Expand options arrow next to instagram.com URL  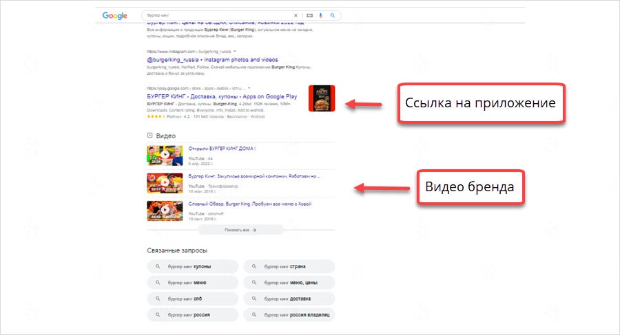click(x=234, y=52)
